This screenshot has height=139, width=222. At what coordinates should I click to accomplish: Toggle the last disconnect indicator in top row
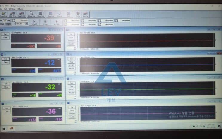point(117,21)
